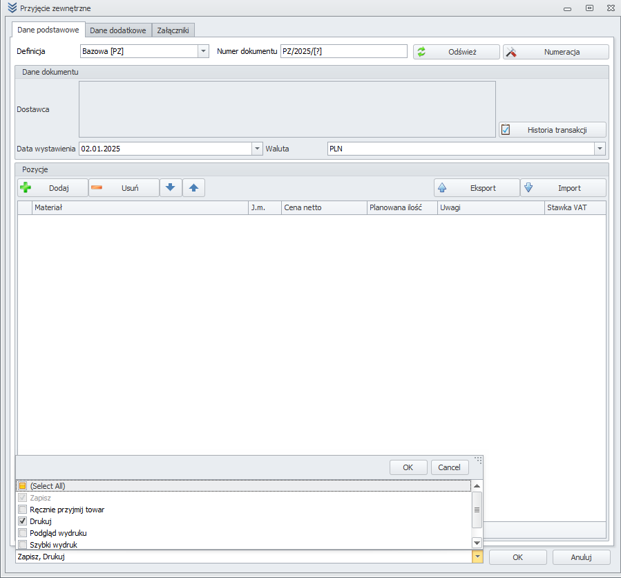Open the Data wystawienia date picker arrow
The image size is (621, 578).
click(x=257, y=149)
